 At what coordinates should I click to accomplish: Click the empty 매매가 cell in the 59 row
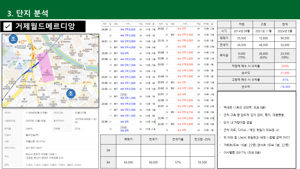(128, 151)
